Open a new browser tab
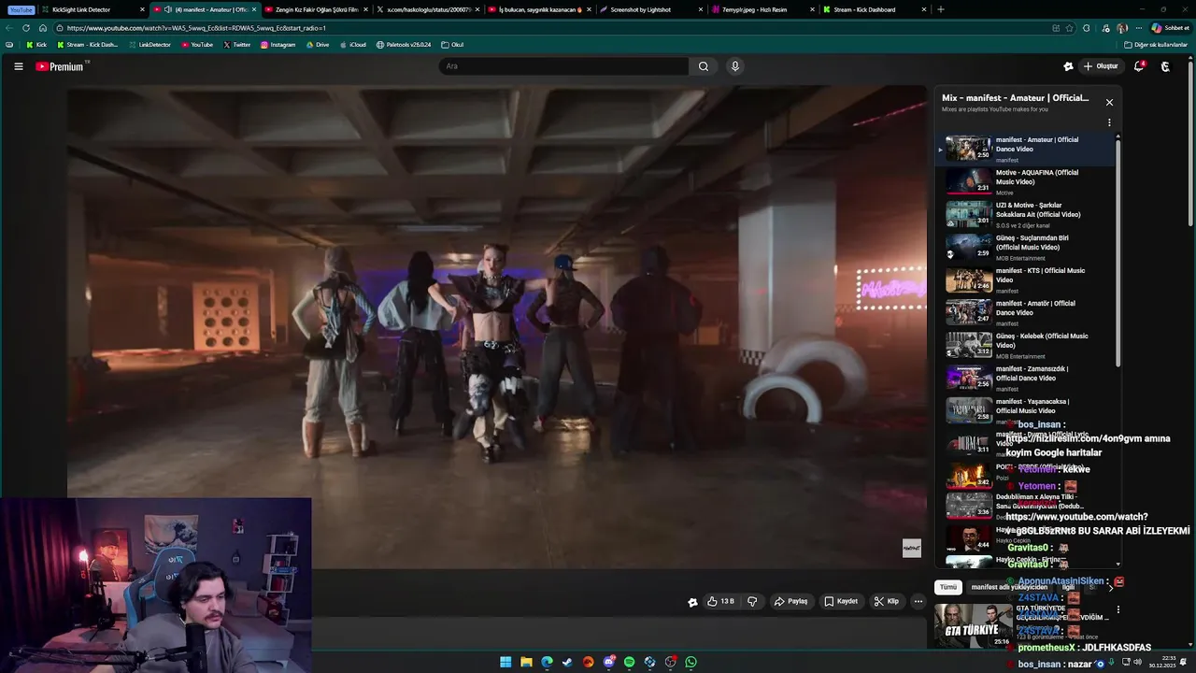Image resolution: width=1196 pixels, height=673 pixels. (x=940, y=9)
